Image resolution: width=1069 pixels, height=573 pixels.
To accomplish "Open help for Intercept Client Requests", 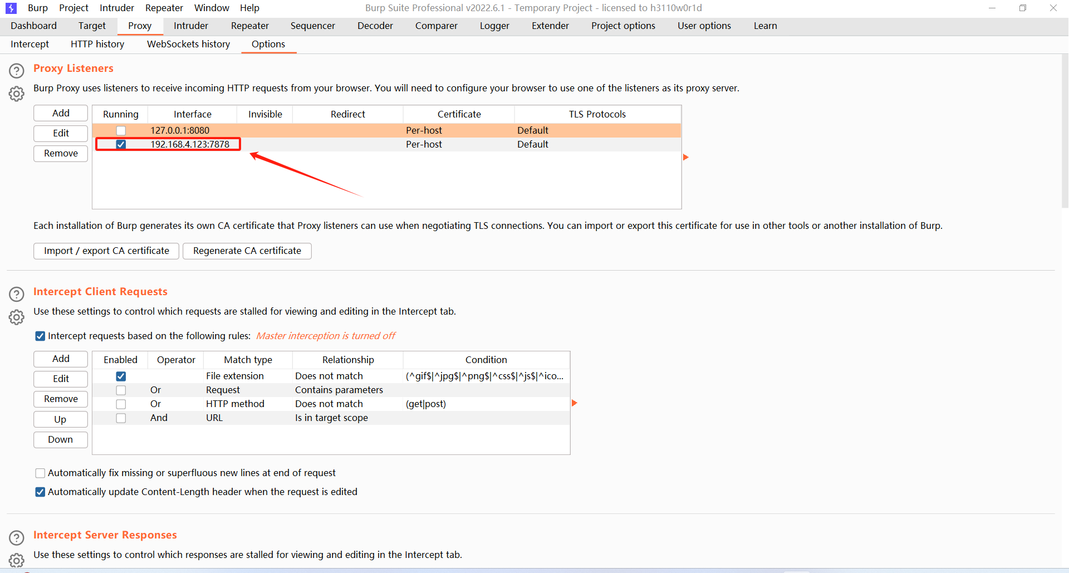I will 17,294.
